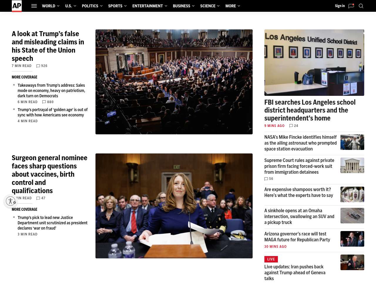Read Trump's Justice Department pick article
376x301 pixels.
click(53, 223)
